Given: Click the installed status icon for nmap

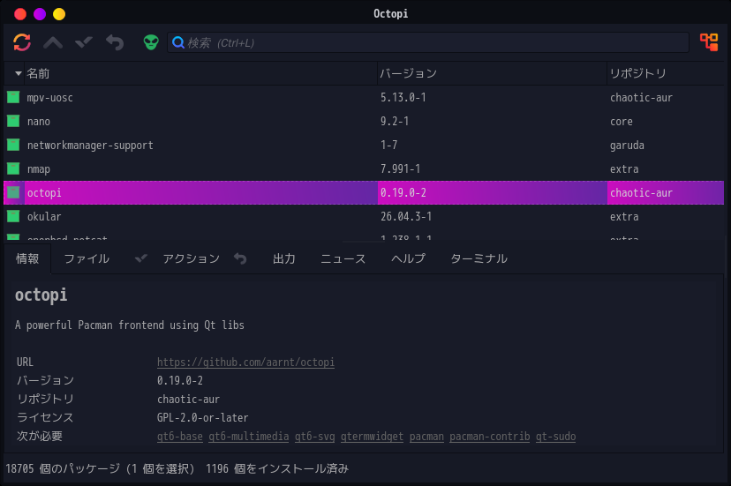Looking at the screenshot, I should click(13, 168).
